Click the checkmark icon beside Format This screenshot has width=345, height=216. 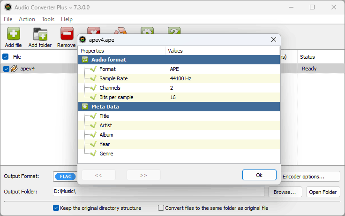pyautogui.click(x=93, y=69)
